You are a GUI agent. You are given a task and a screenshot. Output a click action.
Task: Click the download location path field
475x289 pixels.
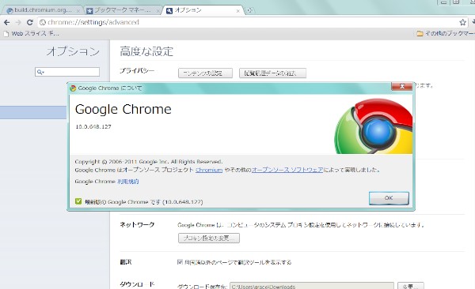[x=312, y=286]
